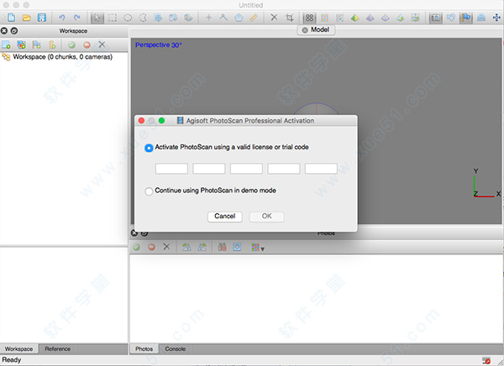Click the first license code field
Image resolution: width=504 pixels, height=366 pixels.
pyautogui.click(x=171, y=169)
